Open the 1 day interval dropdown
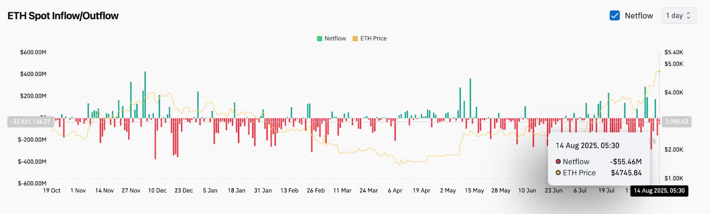The height and width of the screenshot is (214, 710). coord(678,16)
